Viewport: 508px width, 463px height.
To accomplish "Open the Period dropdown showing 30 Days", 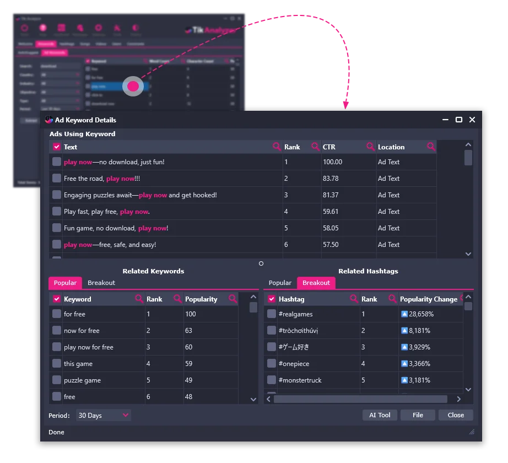I will coord(104,415).
